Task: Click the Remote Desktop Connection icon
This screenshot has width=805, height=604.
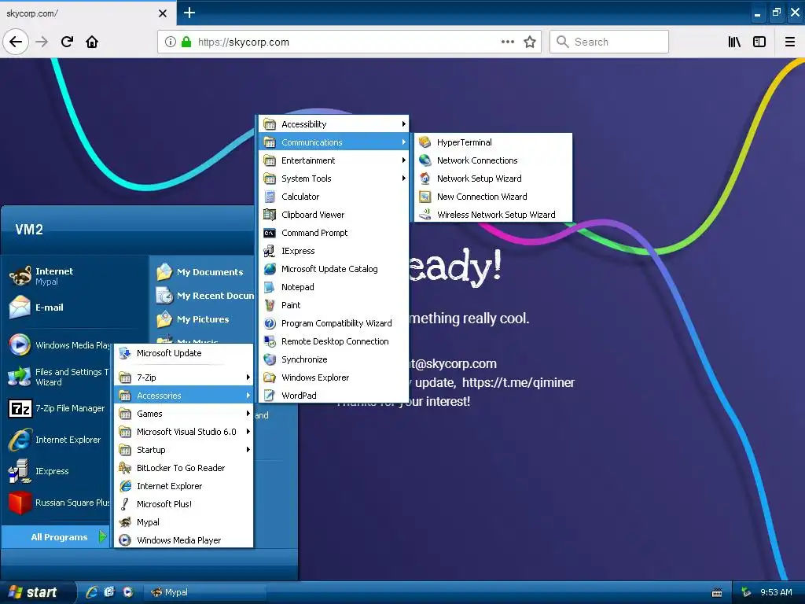Action: pyautogui.click(x=270, y=341)
